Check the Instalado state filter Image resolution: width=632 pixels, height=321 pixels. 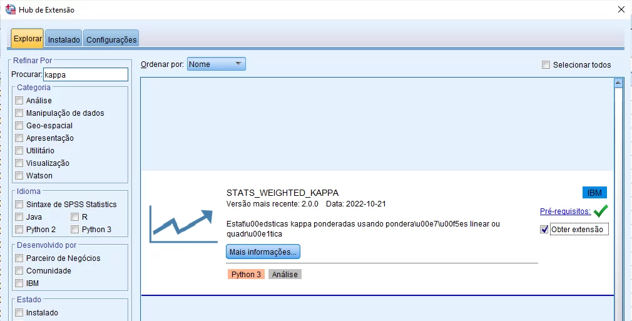(x=19, y=312)
